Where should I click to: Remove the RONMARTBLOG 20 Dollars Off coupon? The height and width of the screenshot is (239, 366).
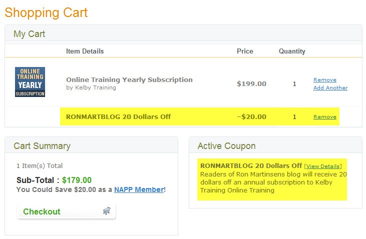(x=324, y=116)
